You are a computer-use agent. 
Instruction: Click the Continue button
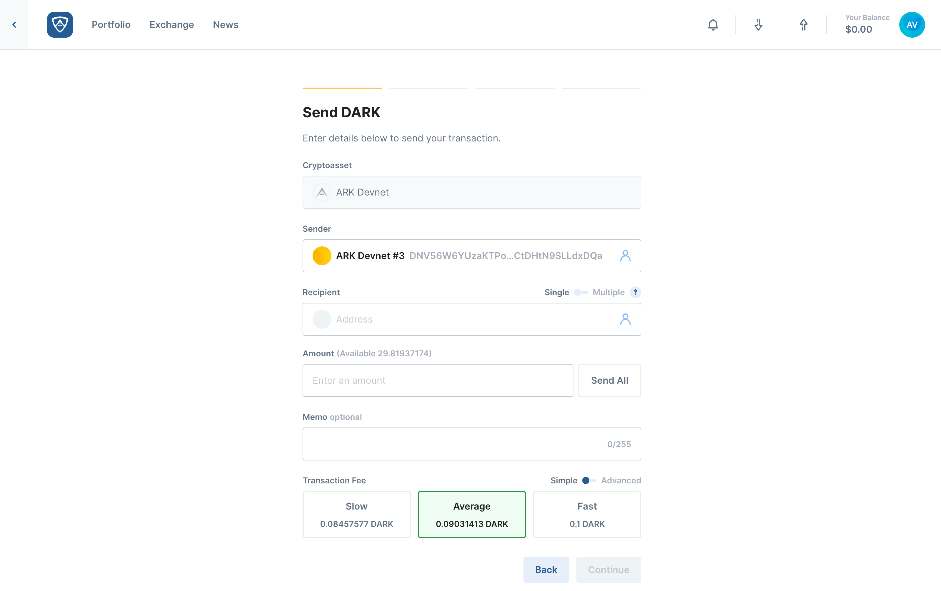[x=608, y=570]
